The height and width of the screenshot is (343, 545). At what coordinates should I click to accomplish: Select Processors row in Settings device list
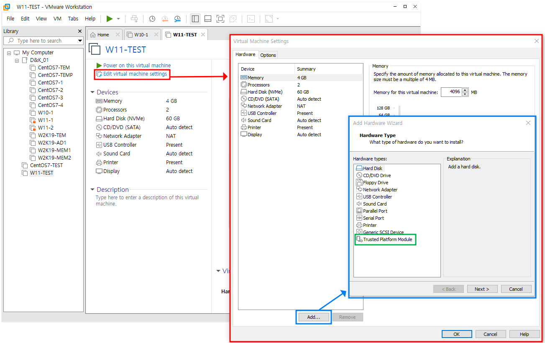(300, 85)
